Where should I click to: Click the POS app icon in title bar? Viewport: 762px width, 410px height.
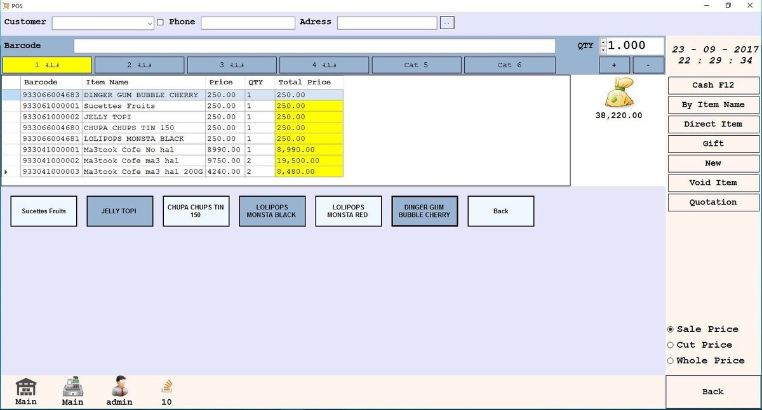click(x=6, y=6)
